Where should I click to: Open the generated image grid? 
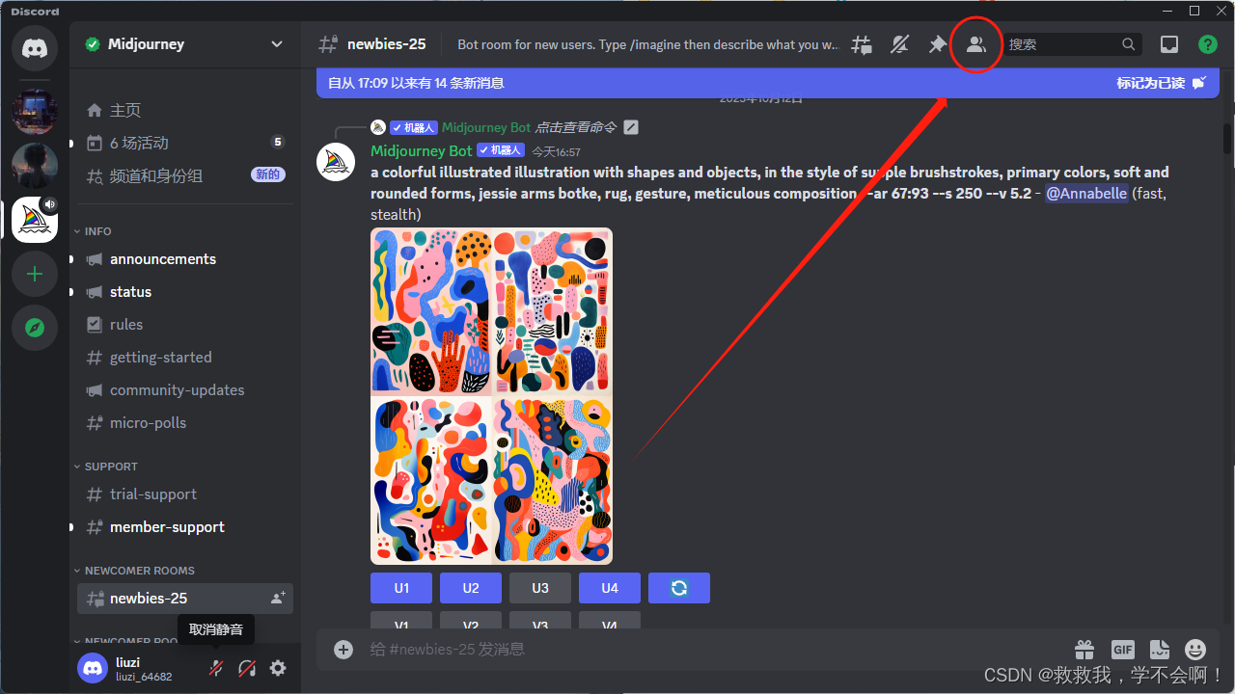point(491,396)
